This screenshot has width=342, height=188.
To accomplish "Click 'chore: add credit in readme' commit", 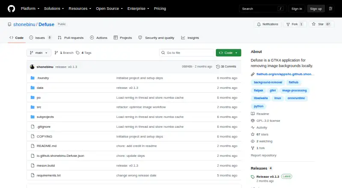I will 136,146.
